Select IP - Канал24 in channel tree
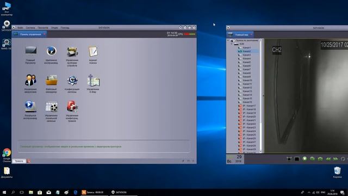 pyautogui.click(x=249, y=131)
